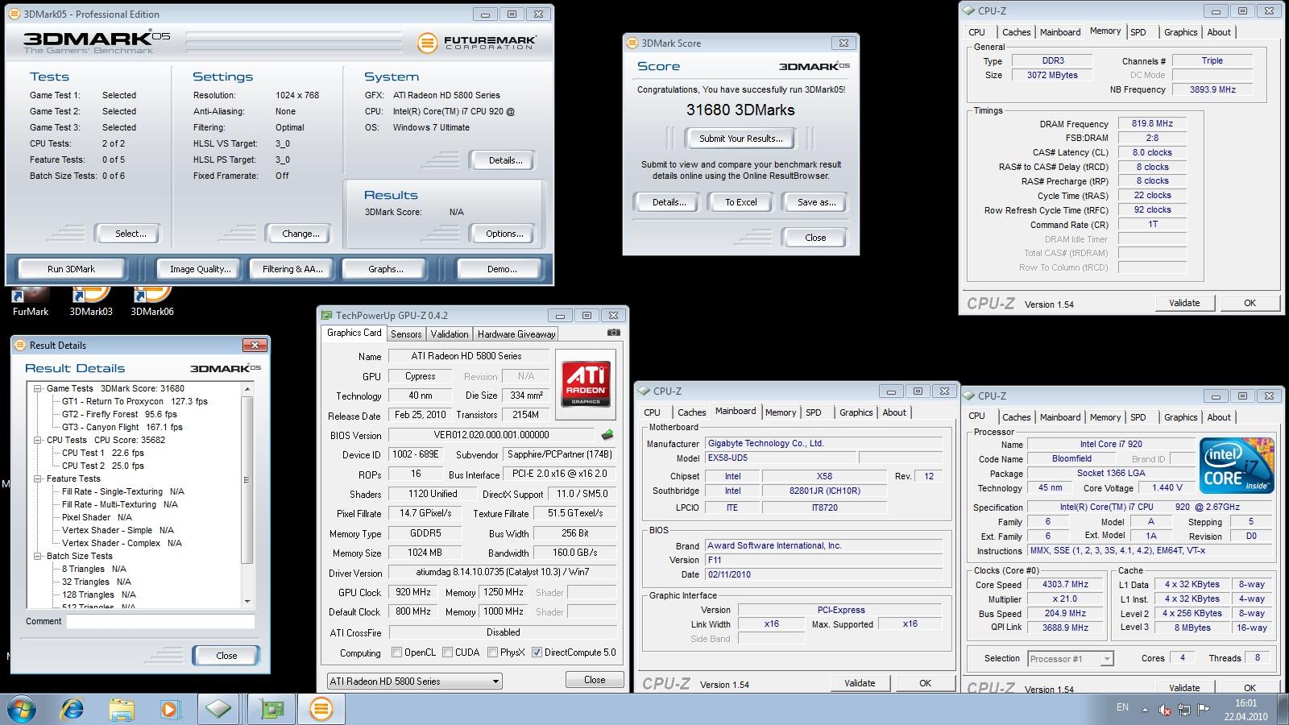Collapse the Game Tests tree node
1289x725 pixels.
[38, 388]
